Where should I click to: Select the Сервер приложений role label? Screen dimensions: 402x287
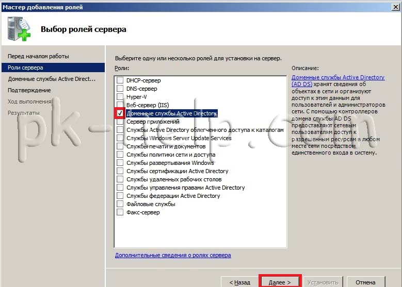tap(153, 122)
